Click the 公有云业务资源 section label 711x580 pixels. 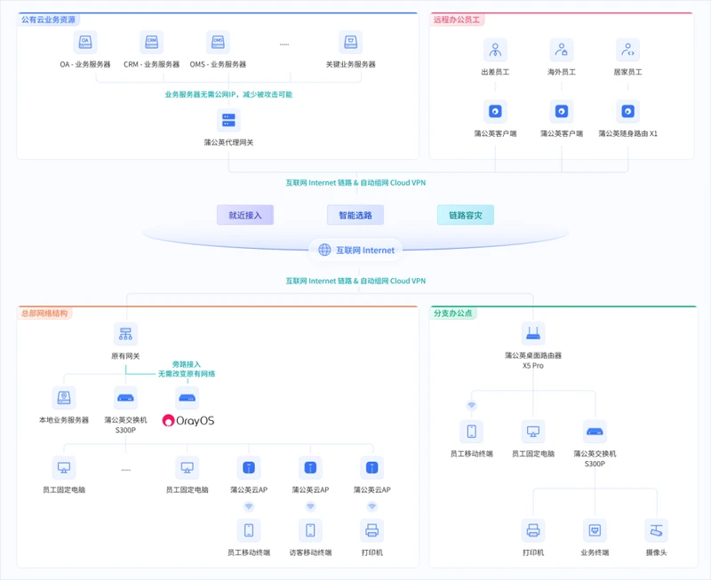[49, 20]
